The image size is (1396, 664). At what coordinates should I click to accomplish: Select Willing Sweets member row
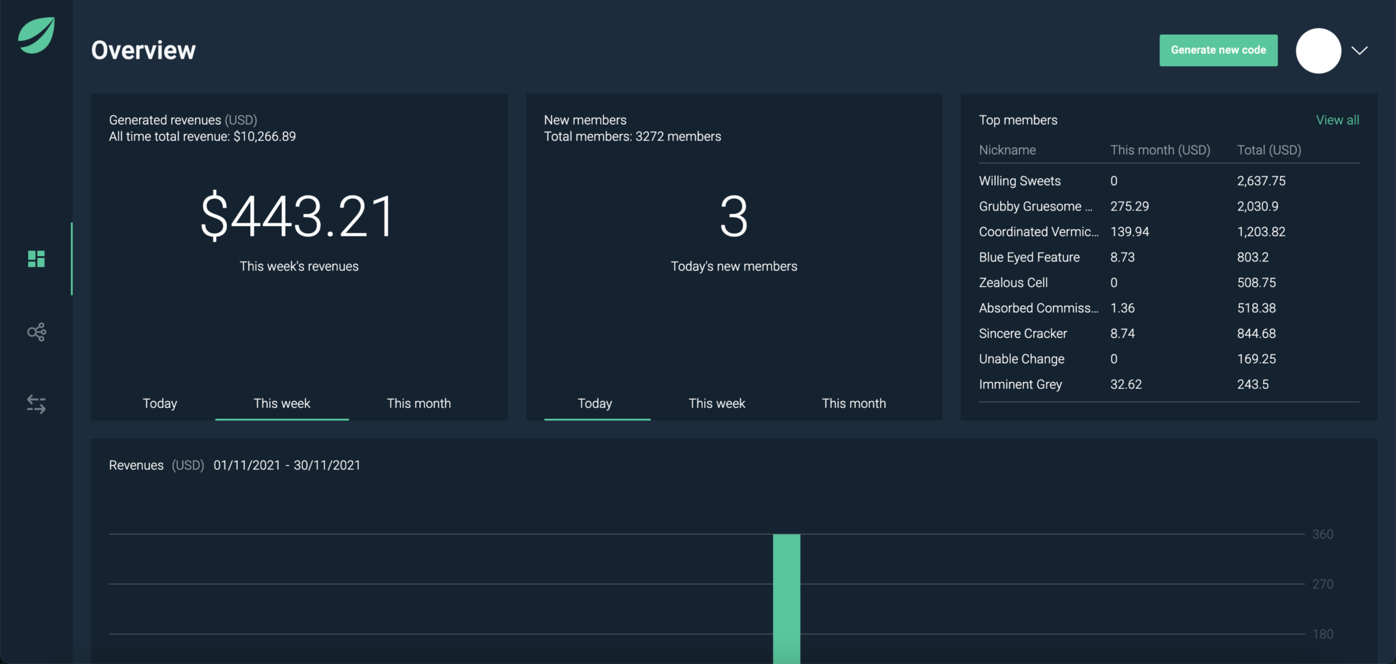tap(1169, 180)
